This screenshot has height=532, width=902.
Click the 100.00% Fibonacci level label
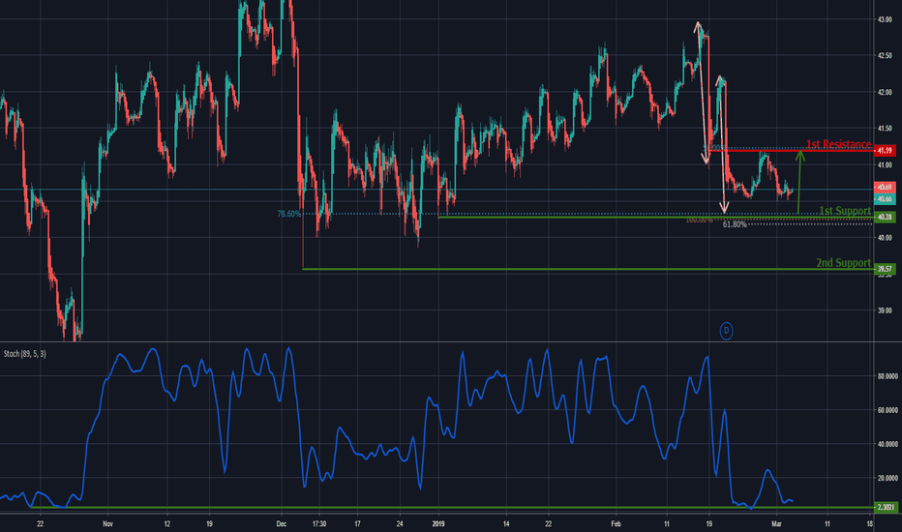[x=699, y=220]
